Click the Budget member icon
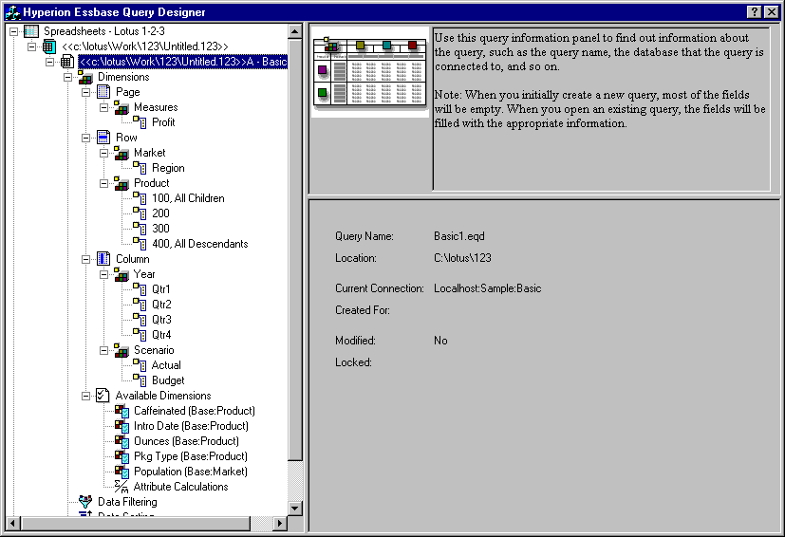 point(140,380)
